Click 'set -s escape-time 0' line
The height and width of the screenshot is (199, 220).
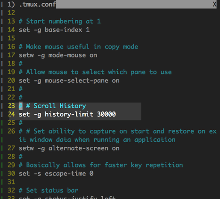tap(56, 174)
